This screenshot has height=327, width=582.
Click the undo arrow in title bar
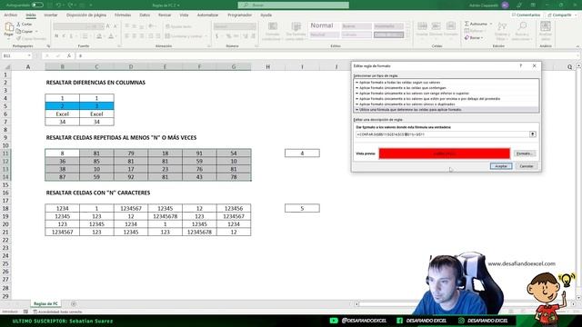[x=58, y=5]
